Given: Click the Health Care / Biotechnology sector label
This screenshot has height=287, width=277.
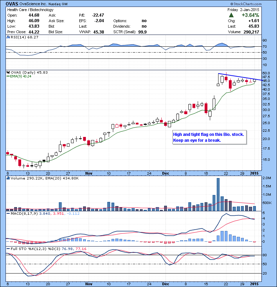Looking at the screenshot, I should click(x=30, y=10).
